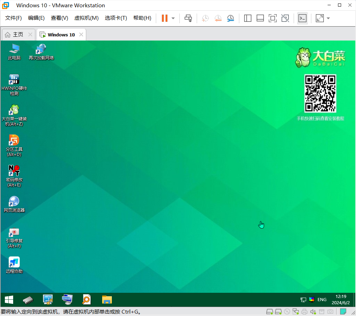Select the 再次加载网络 desktop icon
This screenshot has width=356, height=316.
pyautogui.click(x=41, y=52)
